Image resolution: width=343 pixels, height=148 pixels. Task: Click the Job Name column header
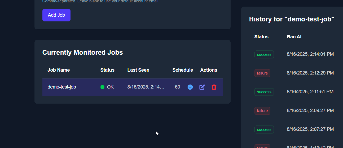[59, 70]
